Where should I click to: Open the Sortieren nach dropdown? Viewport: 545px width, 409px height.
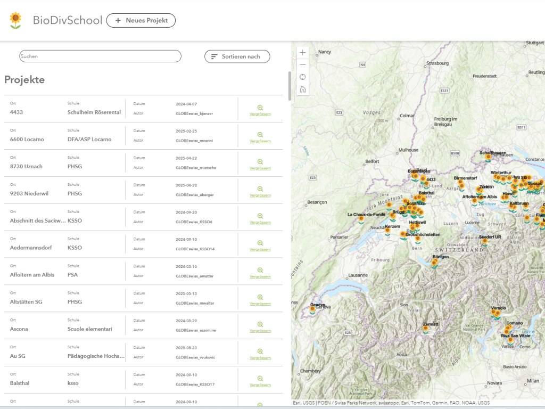pos(237,56)
